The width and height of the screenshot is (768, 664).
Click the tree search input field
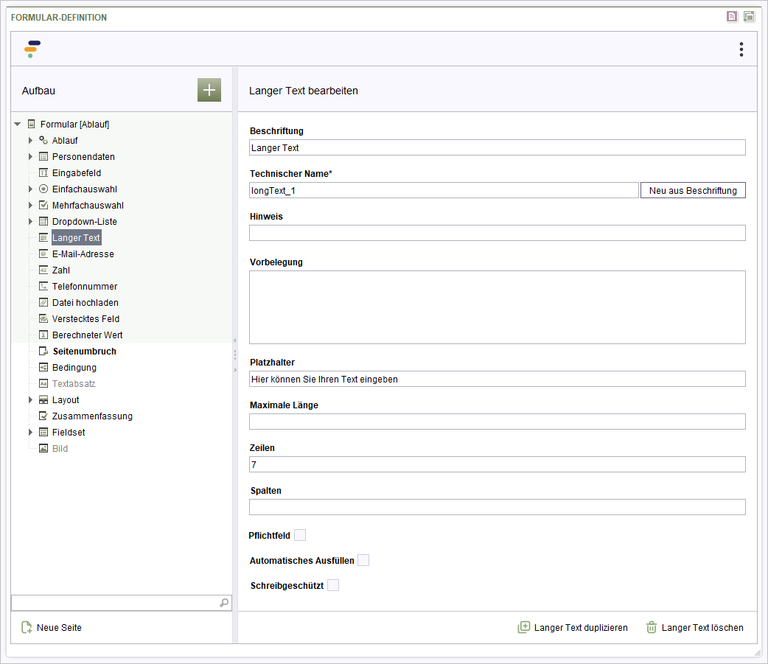(x=121, y=603)
